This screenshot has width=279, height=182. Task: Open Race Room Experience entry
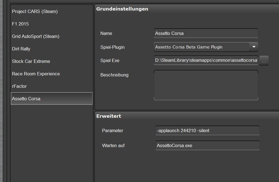pos(52,74)
